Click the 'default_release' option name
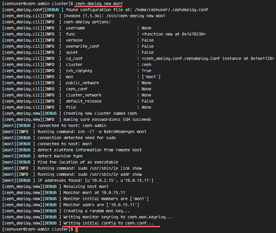This screenshot has width=276, height=233. (x=84, y=101)
